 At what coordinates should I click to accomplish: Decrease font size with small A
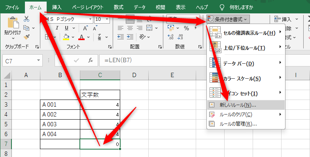tap(95, 28)
